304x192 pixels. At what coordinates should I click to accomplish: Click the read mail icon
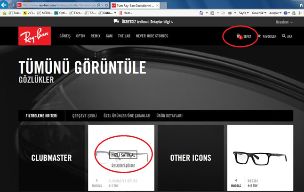coord(223,13)
